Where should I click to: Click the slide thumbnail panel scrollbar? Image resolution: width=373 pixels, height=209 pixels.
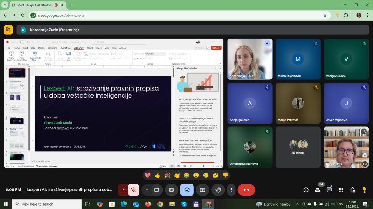tap(29, 109)
